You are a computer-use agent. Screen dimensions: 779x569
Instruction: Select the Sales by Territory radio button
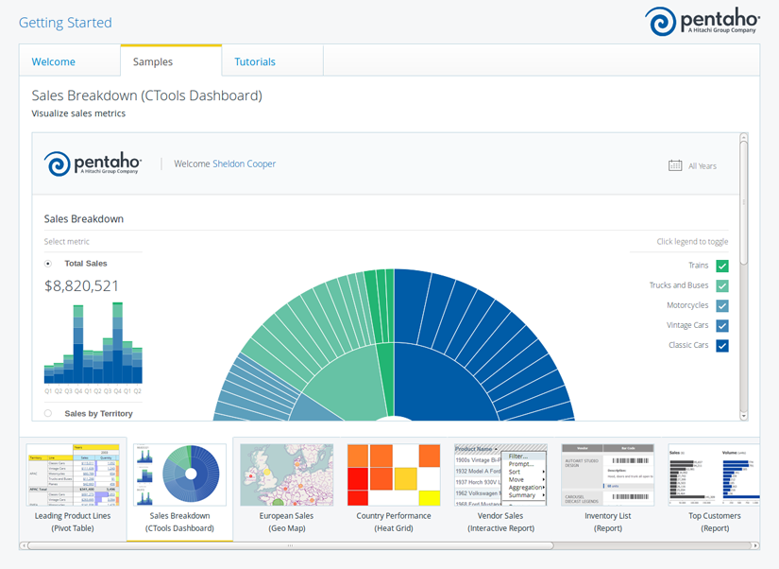coord(48,414)
